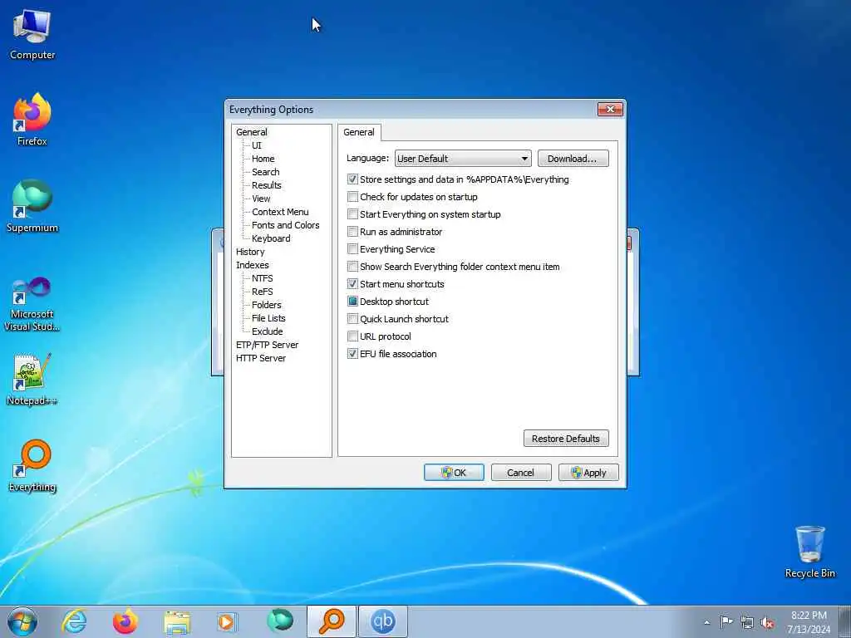851x638 pixels.
Task: Open ETP/FTP Server settings
Action: (267, 345)
